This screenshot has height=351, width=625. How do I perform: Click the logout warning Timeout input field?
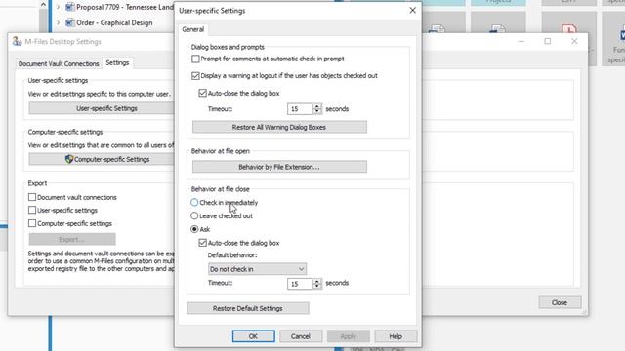click(300, 109)
